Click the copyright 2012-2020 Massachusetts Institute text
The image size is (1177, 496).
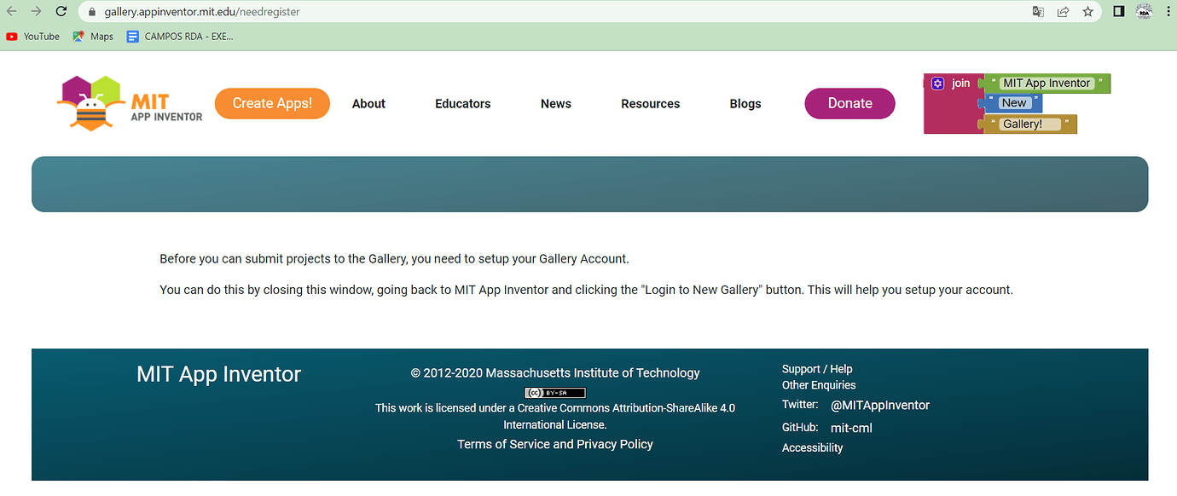click(x=555, y=372)
